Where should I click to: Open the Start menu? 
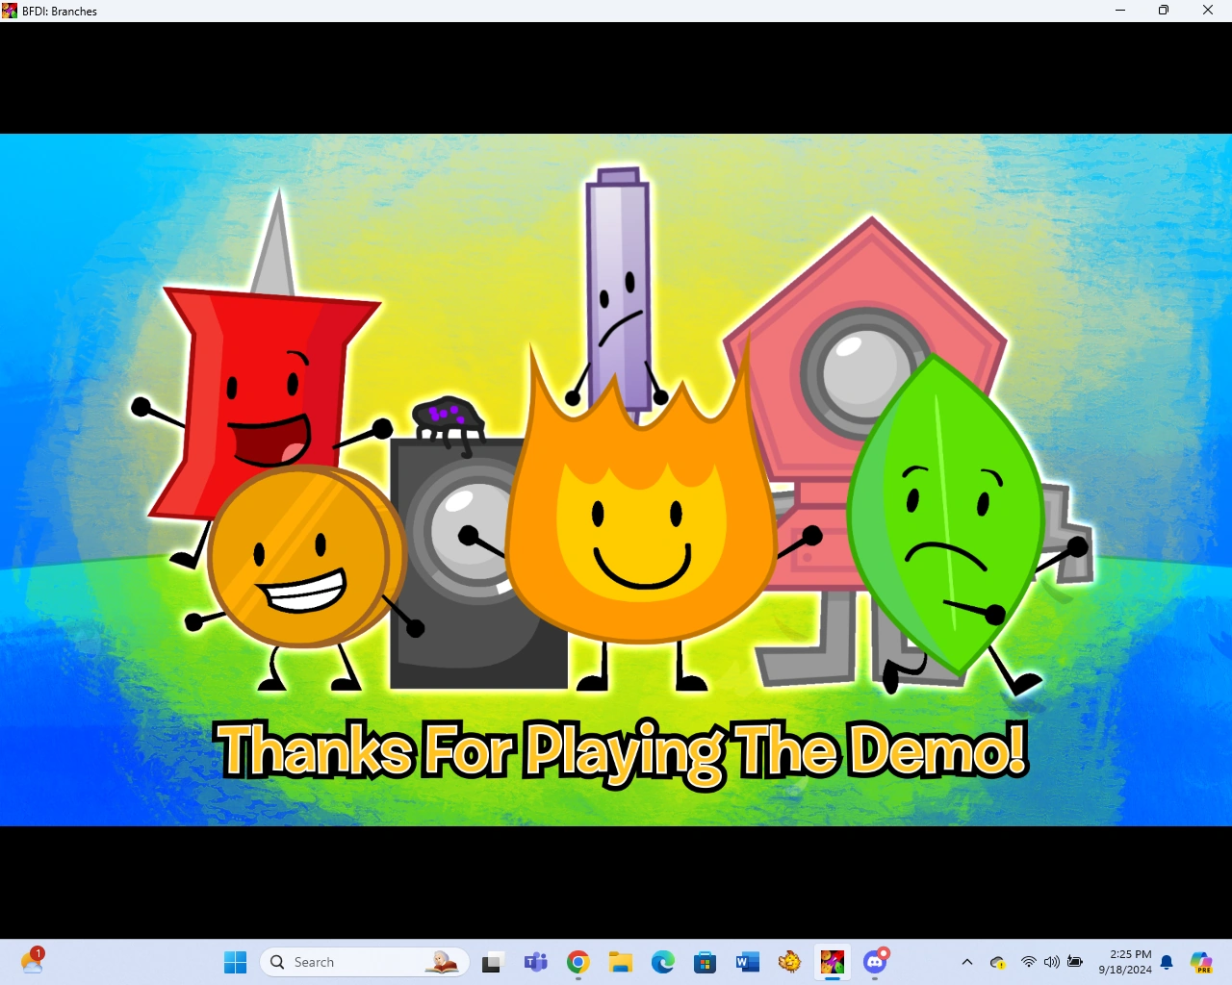coord(234,961)
